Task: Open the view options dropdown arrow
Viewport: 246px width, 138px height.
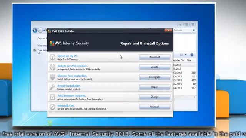Action: coord(186,55)
